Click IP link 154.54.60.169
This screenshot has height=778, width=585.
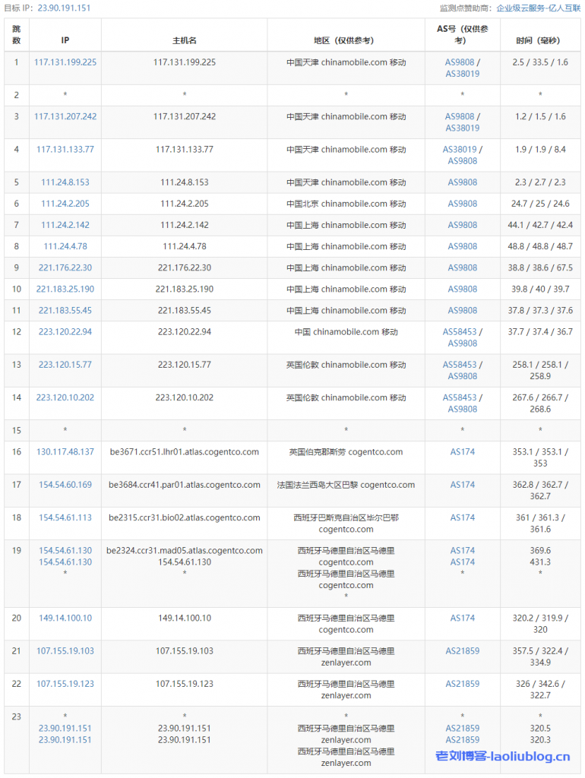tap(65, 485)
